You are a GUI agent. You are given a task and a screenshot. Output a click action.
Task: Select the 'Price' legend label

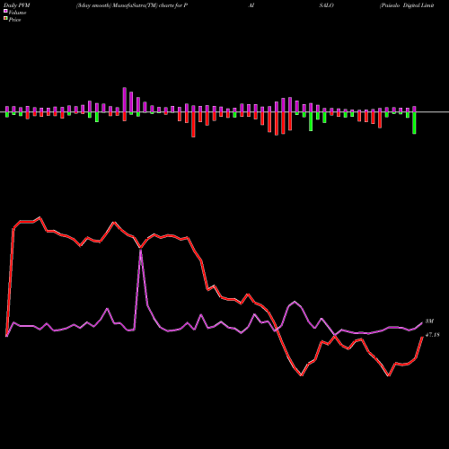point(14,20)
